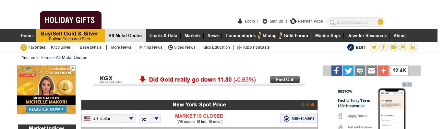Click the gold LinkedIn circle icon
Viewport: 443px width, 129px height.
[413, 47]
